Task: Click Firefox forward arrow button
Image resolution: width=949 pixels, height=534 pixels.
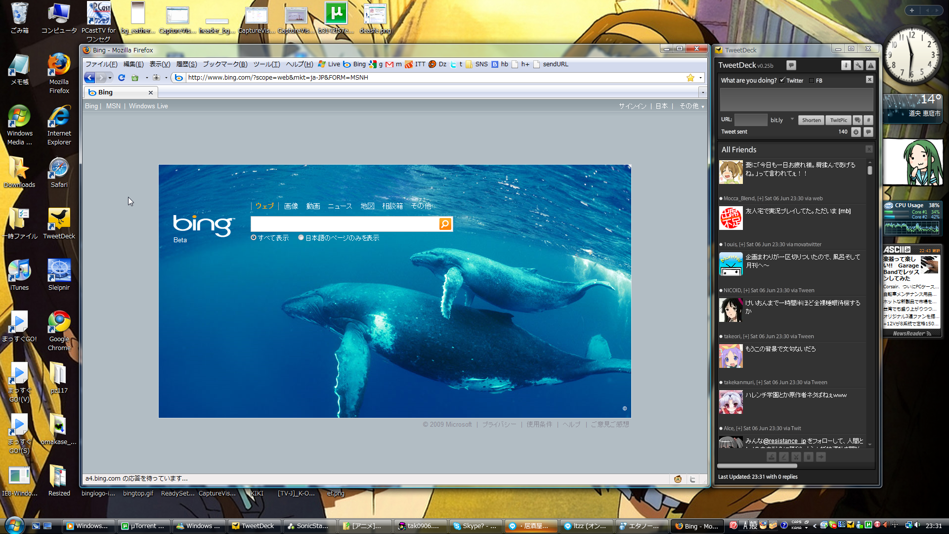Action: coord(101,78)
